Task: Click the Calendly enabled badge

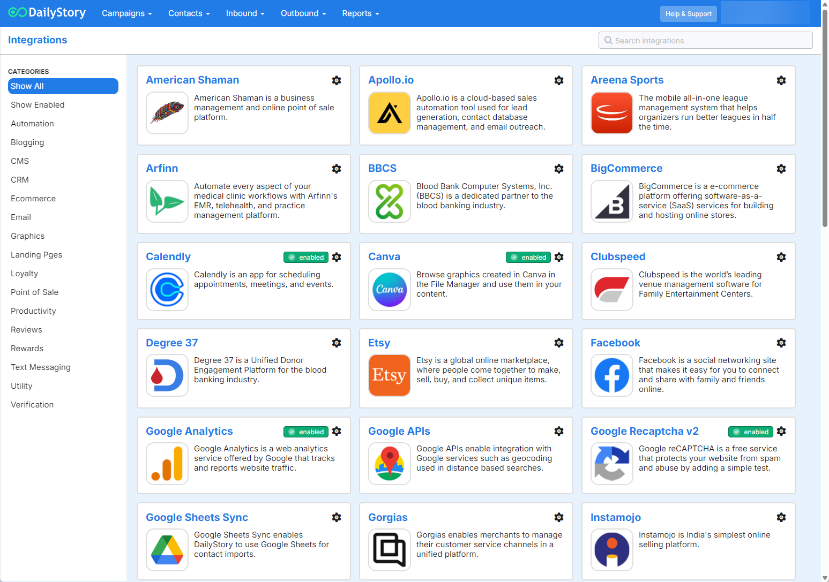Action: point(306,258)
